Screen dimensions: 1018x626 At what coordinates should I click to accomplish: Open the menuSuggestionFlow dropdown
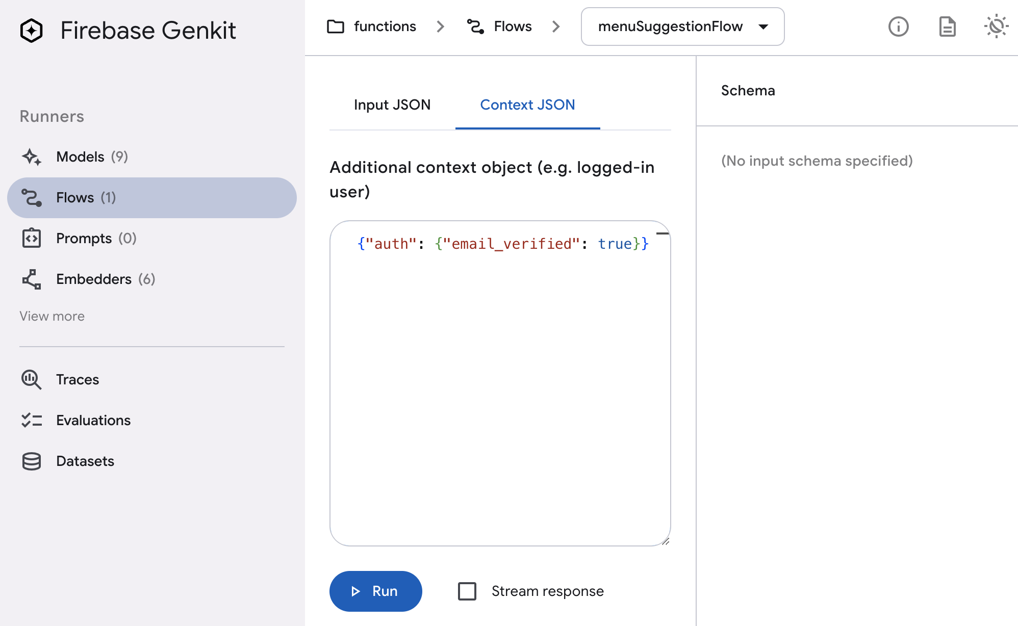[x=682, y=27]
